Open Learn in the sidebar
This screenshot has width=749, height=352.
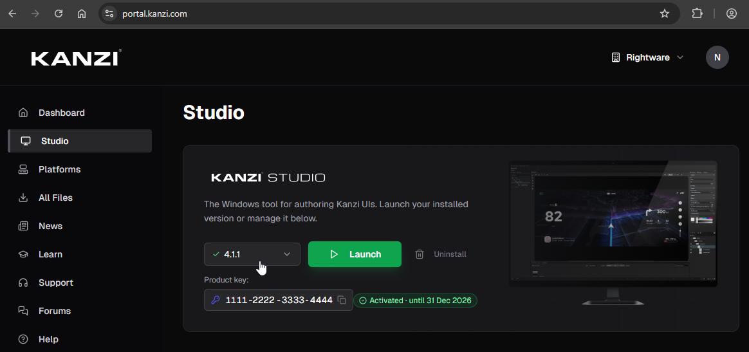click(80, 254)
